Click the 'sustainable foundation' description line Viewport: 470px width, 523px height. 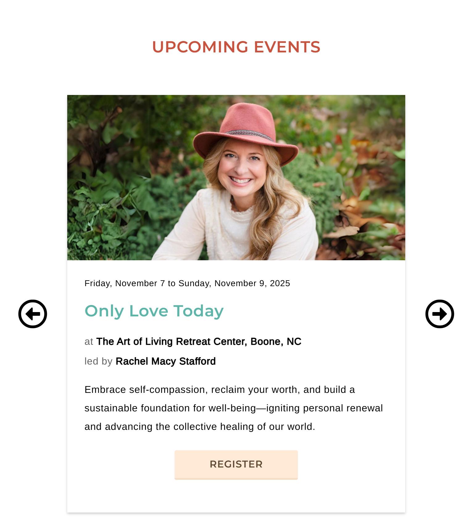[234, 408]
